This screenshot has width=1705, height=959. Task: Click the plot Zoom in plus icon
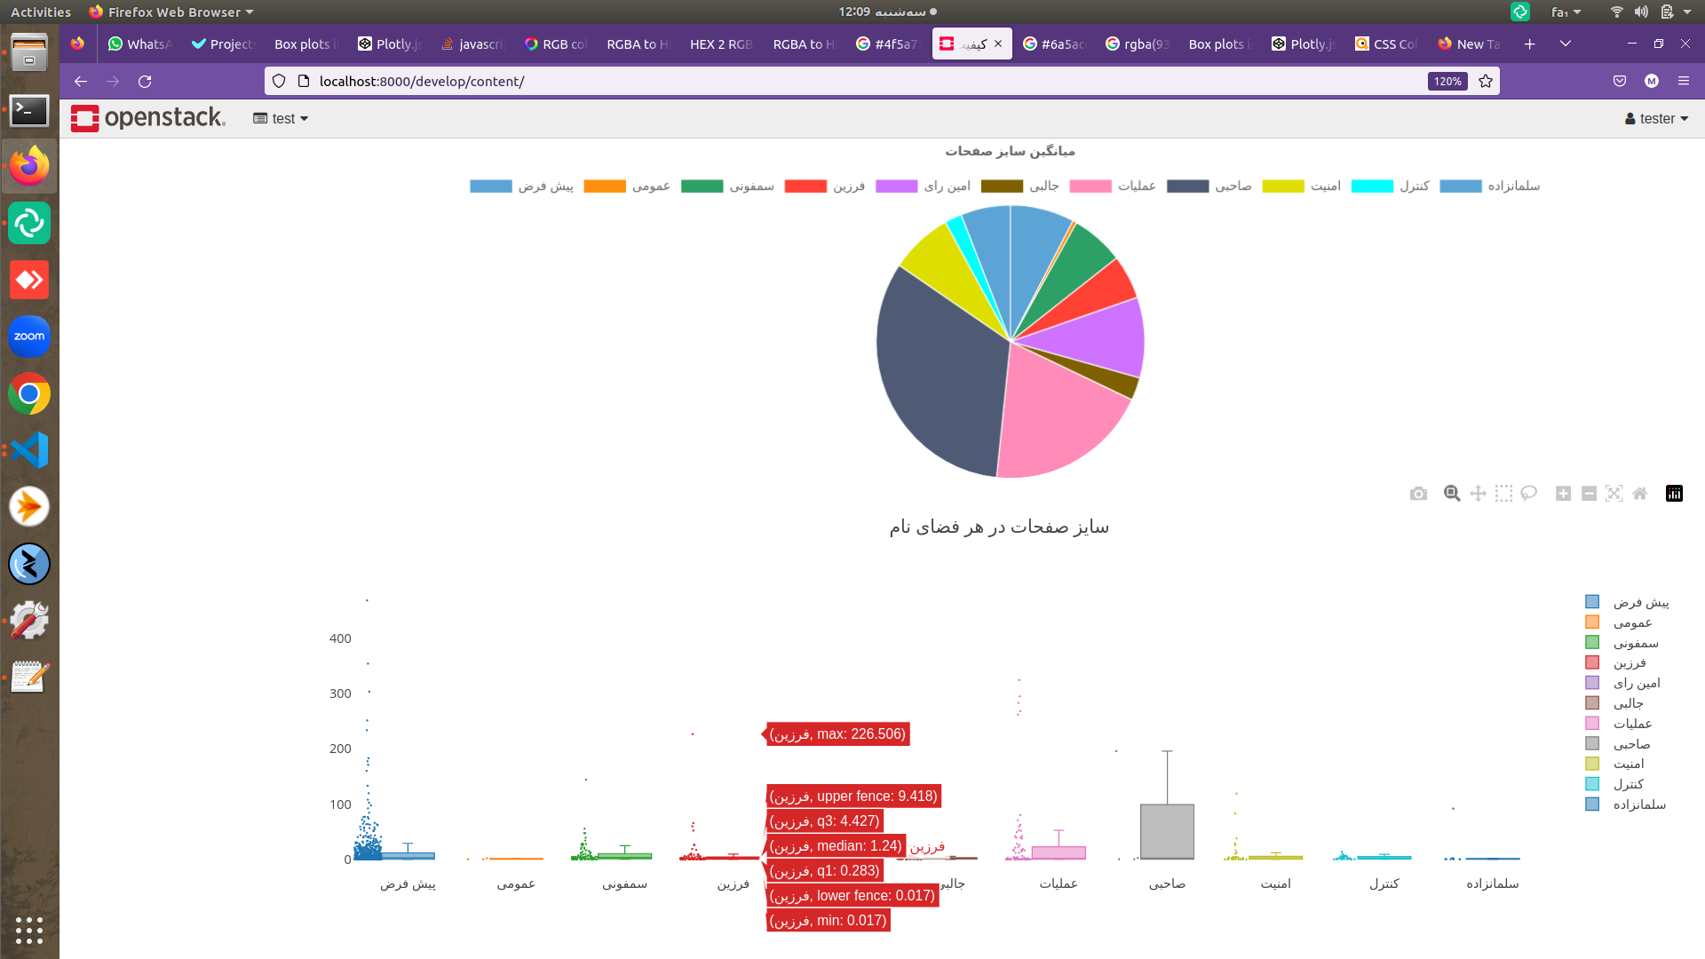pos(1563,494)
